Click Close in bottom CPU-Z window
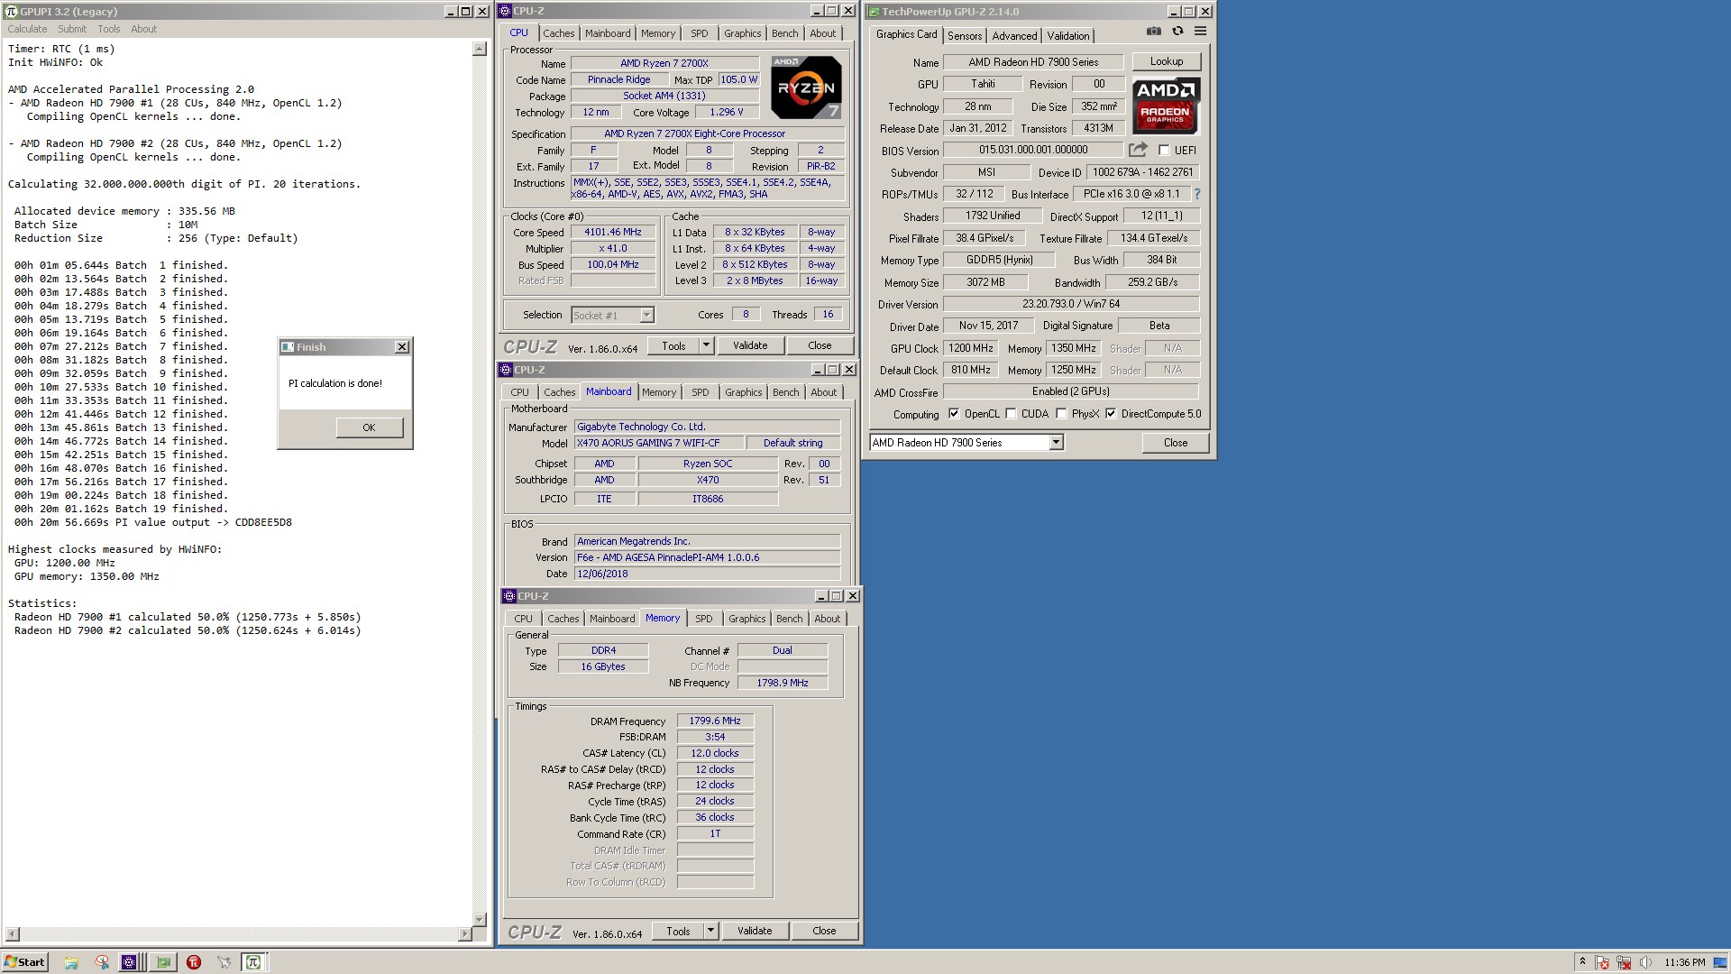 (x=824, y=931)
